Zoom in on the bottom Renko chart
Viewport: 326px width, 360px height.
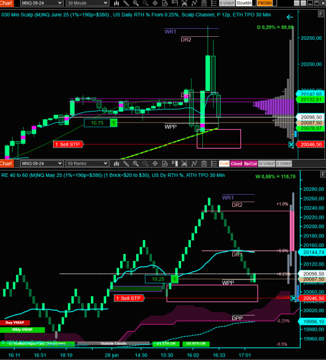tap(136, 164)
